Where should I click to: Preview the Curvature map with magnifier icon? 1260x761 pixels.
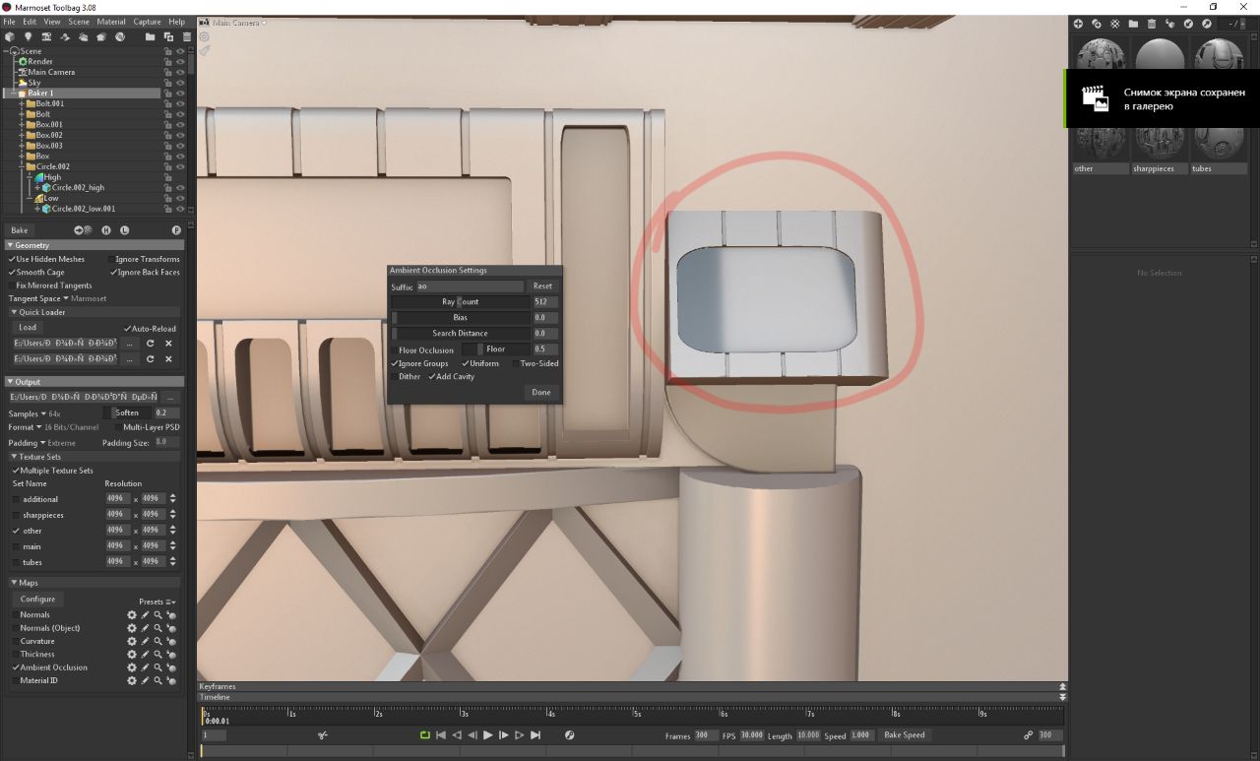(157, 641)
